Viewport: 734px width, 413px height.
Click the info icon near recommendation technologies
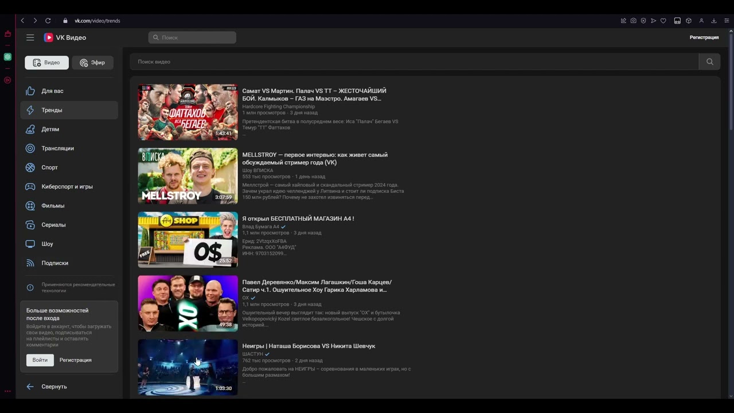coord(30,288)
